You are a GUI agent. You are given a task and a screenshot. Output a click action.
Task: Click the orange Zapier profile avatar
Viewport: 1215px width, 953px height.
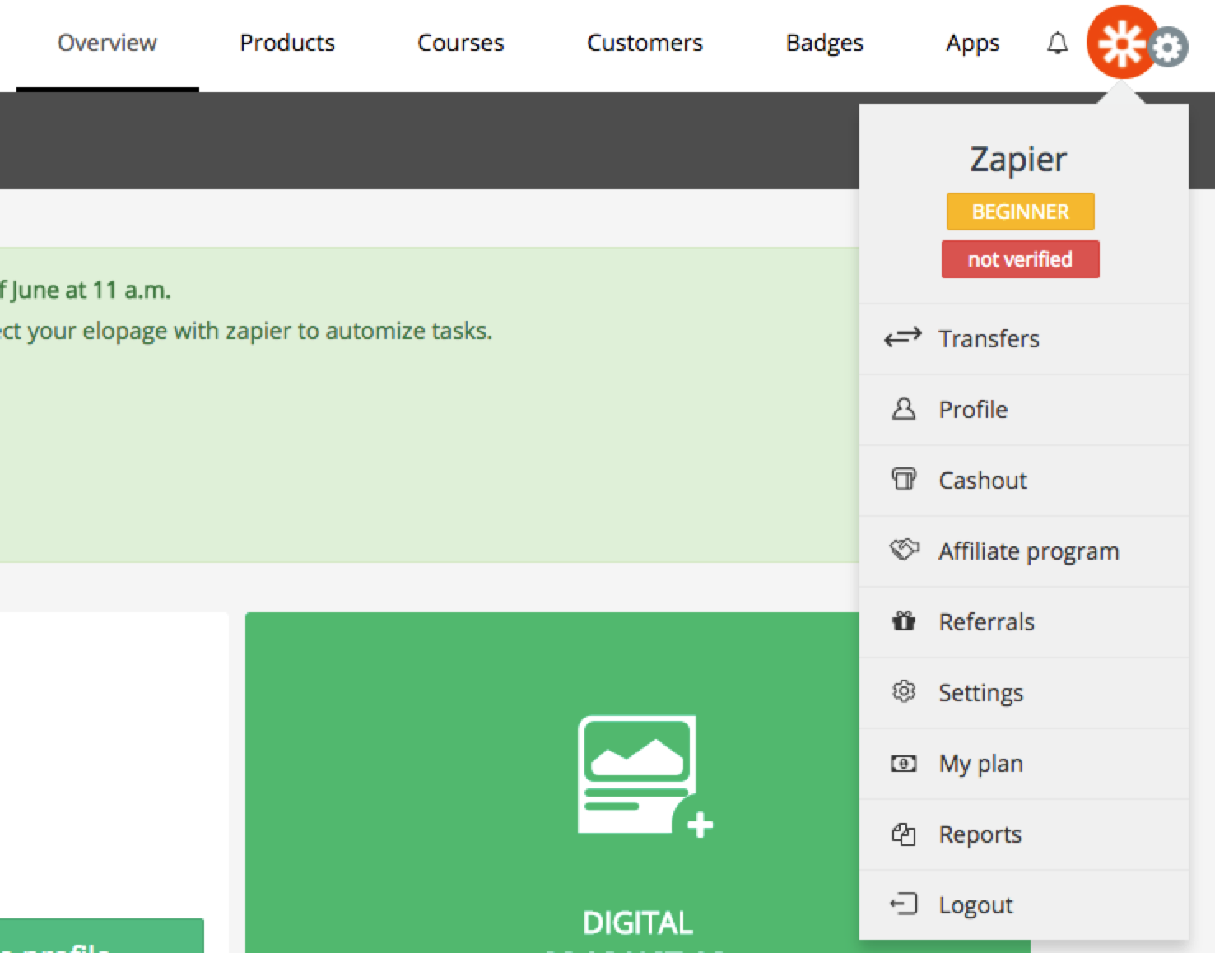tap(1122, 42)
